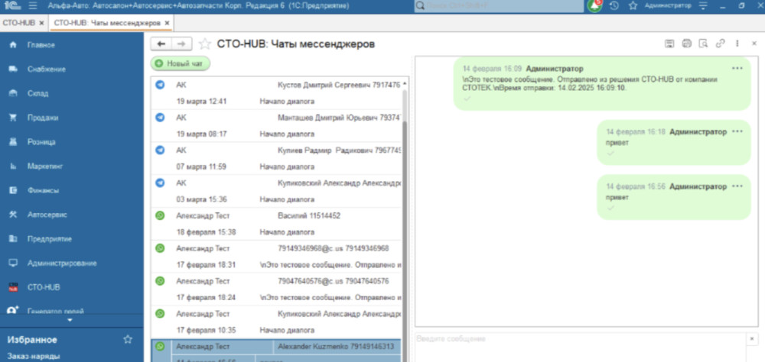Open chat with Манташев Дмитрий Юрьевич
Image resolution: width=765 pixels, height=362 pixels.
pyautogui.click(x=275, y=126)
